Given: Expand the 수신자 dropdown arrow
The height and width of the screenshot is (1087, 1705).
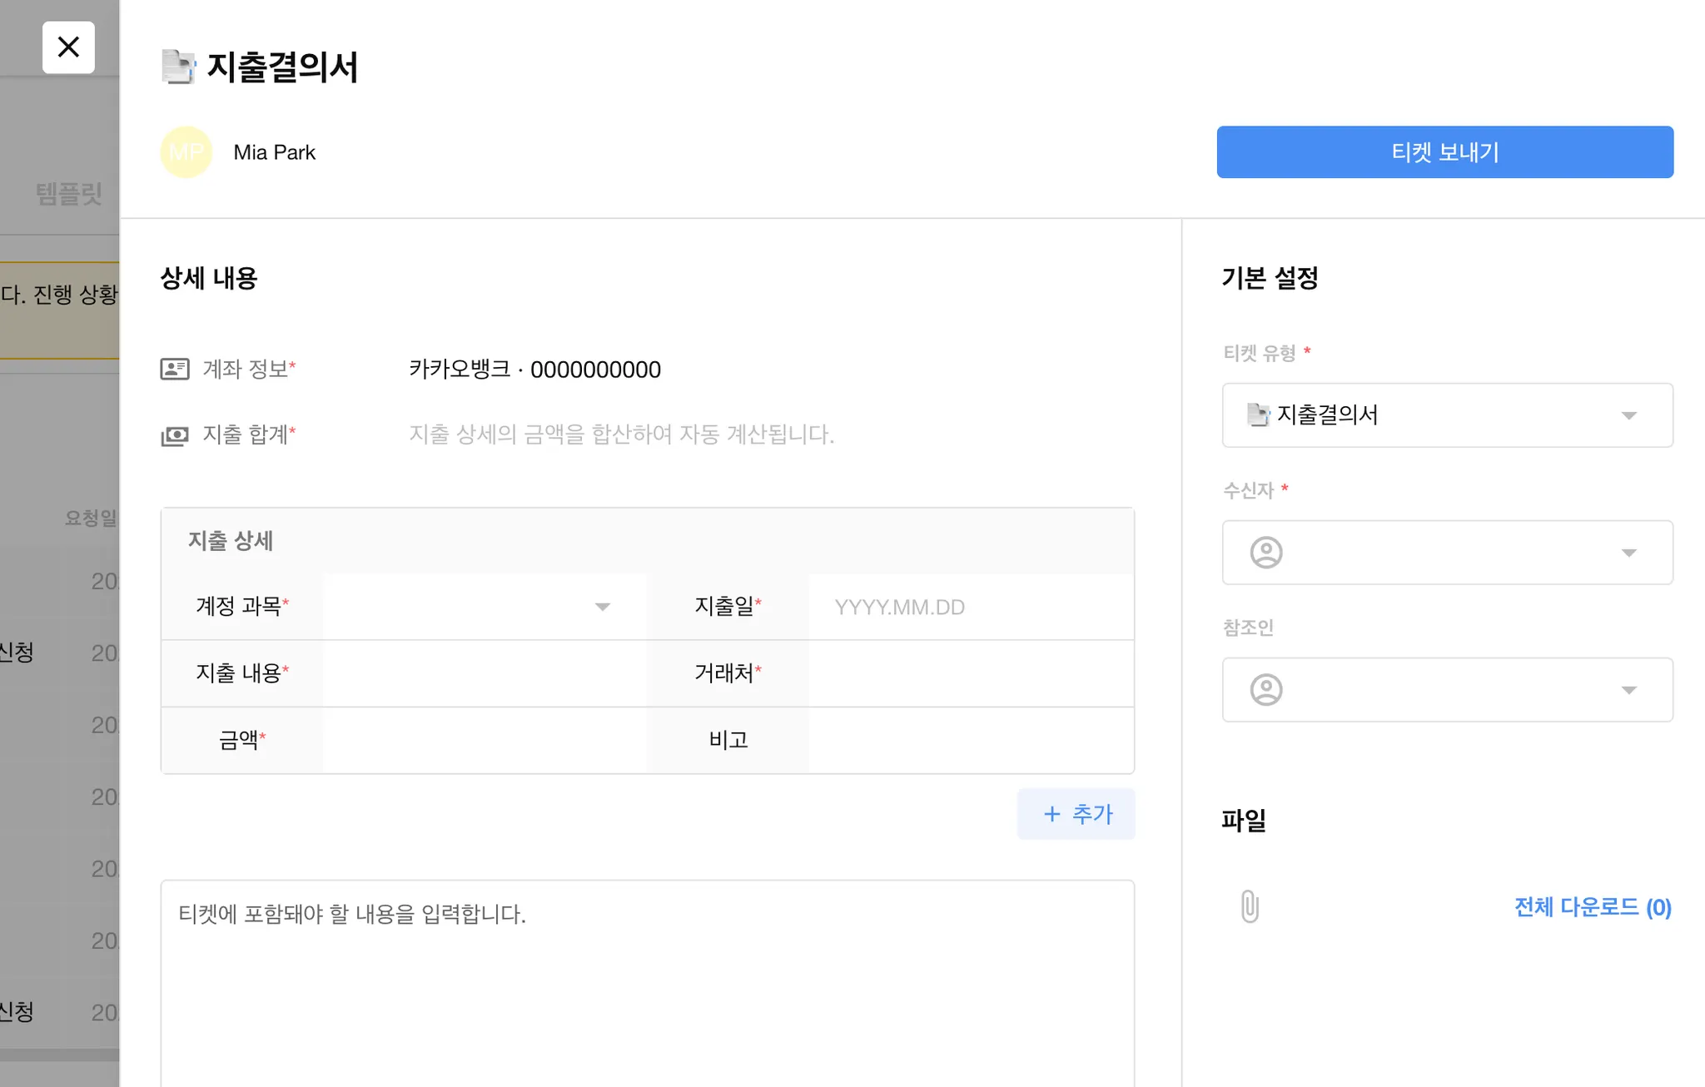Looking at the screenshot, I should 1628,553.
